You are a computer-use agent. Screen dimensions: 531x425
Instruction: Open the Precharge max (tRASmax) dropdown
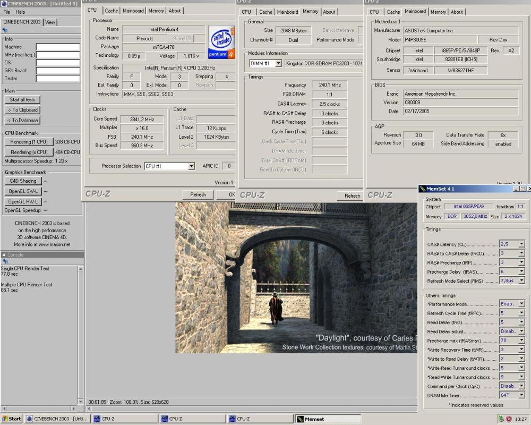521,341
